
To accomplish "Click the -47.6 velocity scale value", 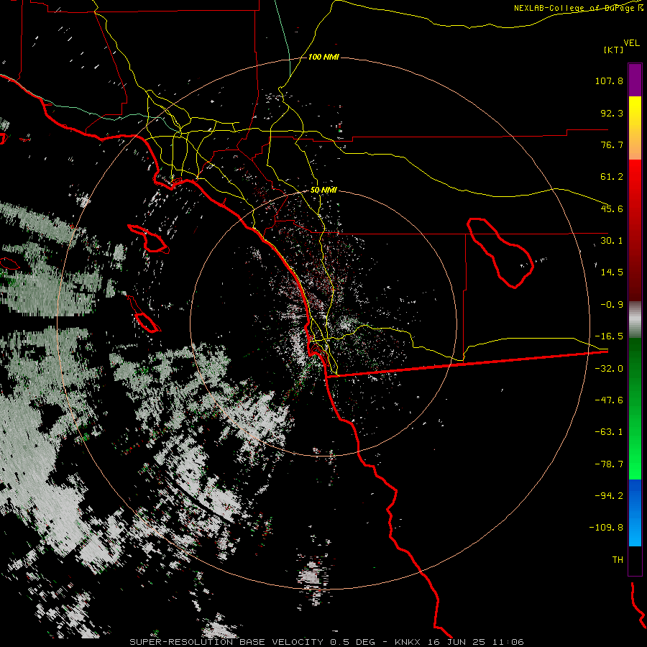I will click(x=609, y=400).
